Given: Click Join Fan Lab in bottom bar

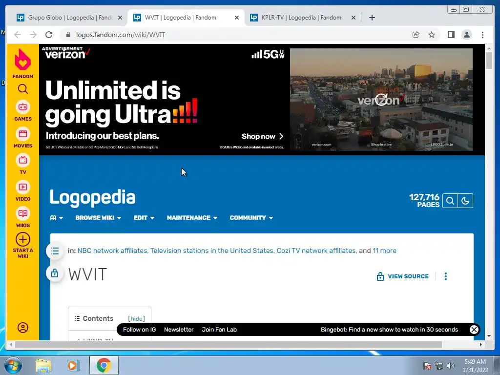Looking at the screenshot, I should [219, 330].
